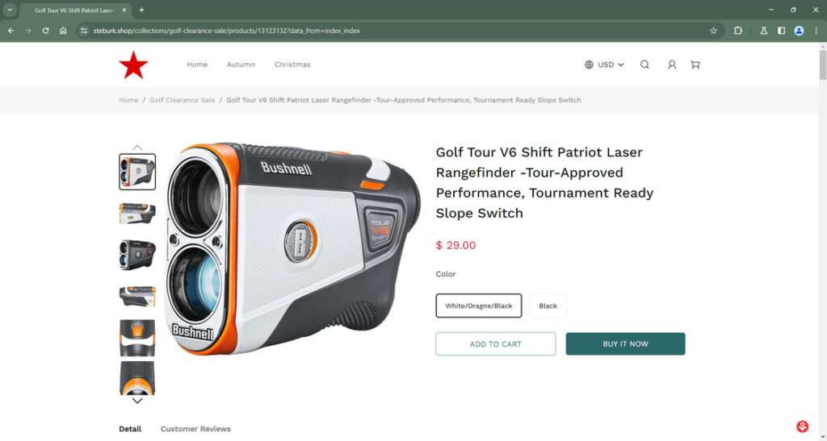Bookmark this page with the star icon
Screen dimensions: 827x441
[x=714, y=31]
